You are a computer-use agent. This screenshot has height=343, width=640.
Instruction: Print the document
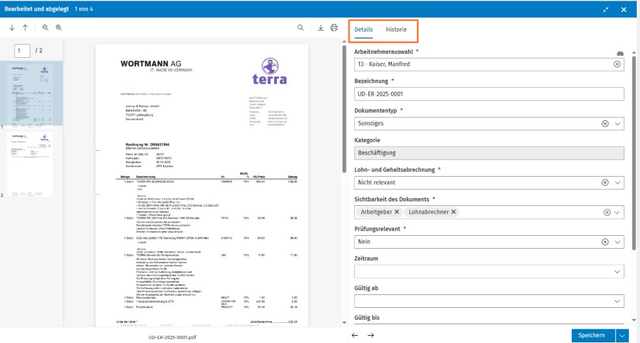coord(334,28)
